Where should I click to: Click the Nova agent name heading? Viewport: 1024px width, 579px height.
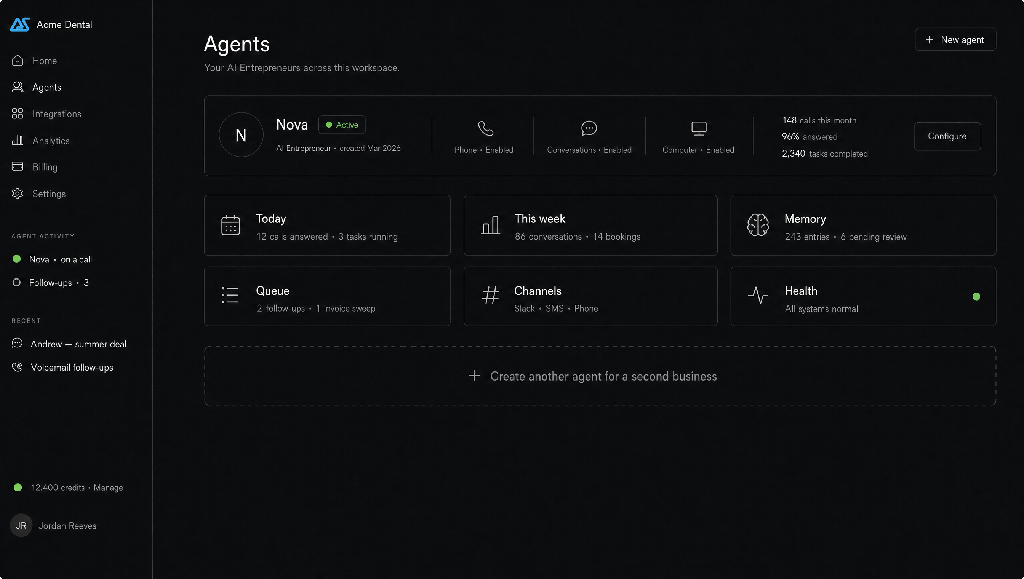pyautogui.click(x=292, y=125)
